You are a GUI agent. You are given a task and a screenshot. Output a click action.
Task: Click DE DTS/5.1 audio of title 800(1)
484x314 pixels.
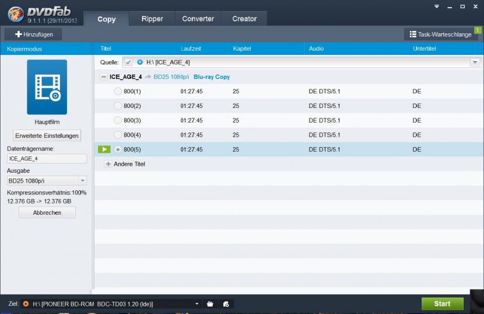324,91
